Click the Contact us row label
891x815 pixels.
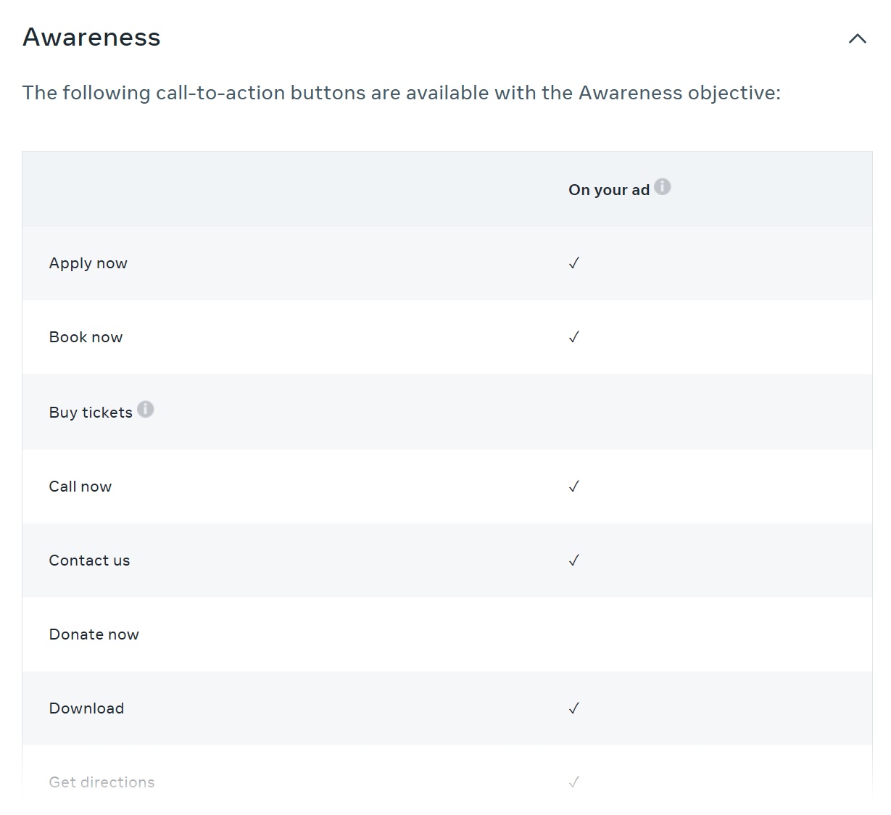pyautogui.click(x=89, y=560)
